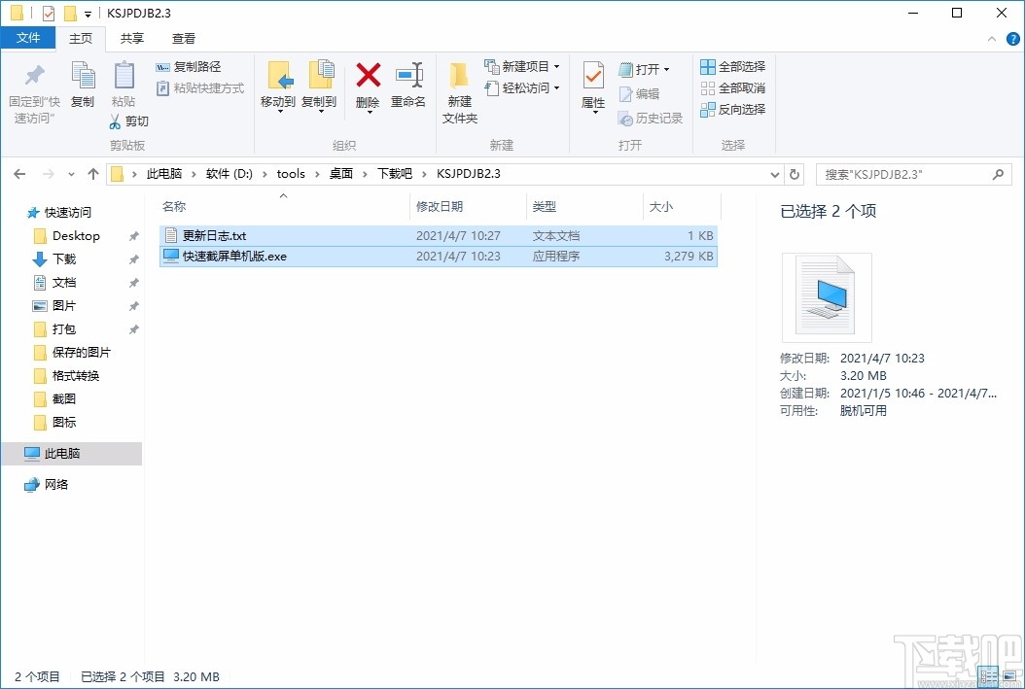The image size is (1025, 689).
Task: Deselect everything using 全部取消
Action: pyautogui.click(x=732, y=87)
